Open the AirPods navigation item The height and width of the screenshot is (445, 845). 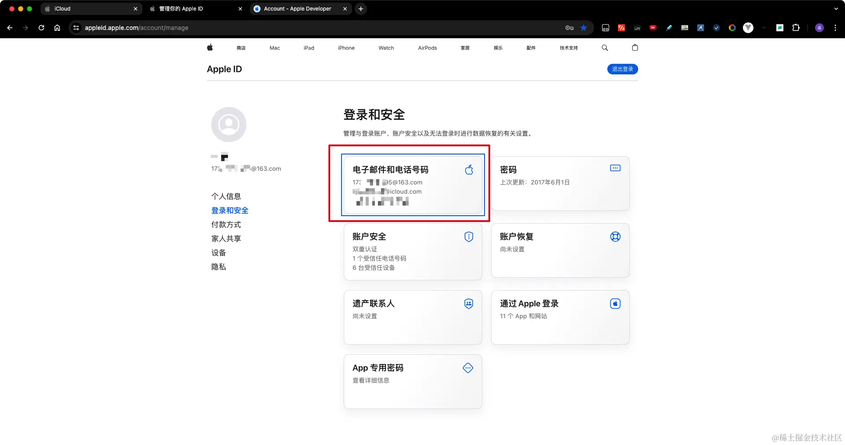coord(427,48)
